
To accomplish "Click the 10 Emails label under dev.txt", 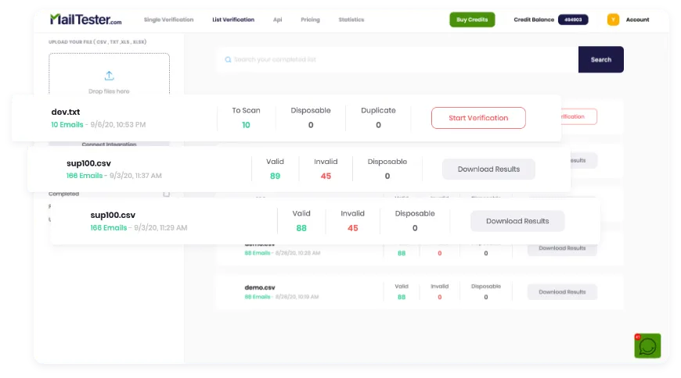I will click(x=67, y=124).
